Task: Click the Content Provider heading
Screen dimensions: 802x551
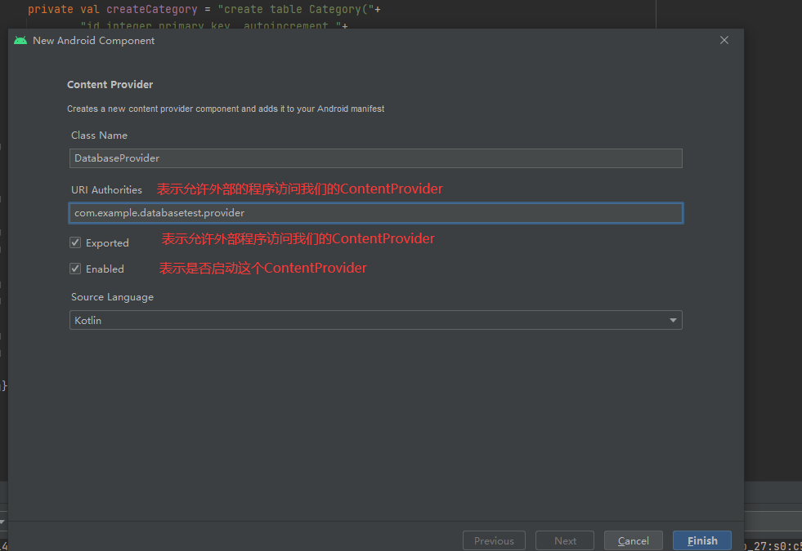Action: pos(110,85)
